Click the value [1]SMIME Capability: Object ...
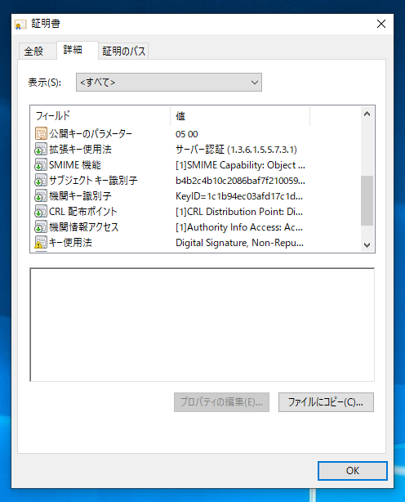The width and height of the screenshot is (405, 502). tap(240, 165)
